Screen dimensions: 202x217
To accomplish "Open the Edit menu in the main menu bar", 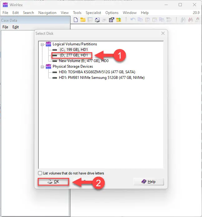I will (16, 13).
